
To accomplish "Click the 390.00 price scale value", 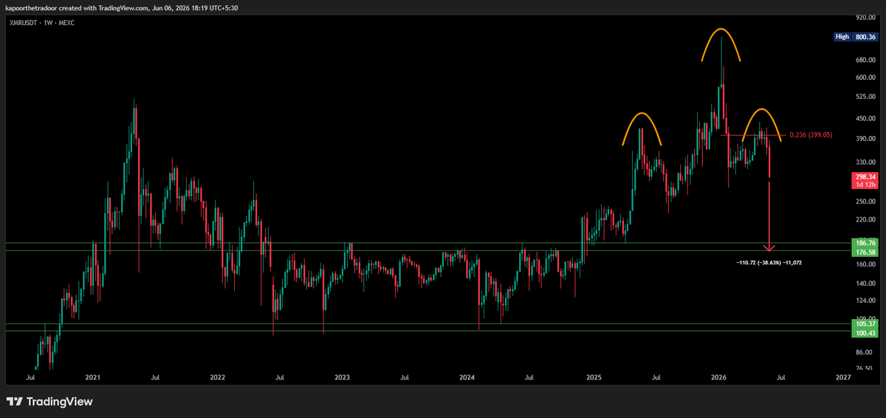I will click(865, 138).
